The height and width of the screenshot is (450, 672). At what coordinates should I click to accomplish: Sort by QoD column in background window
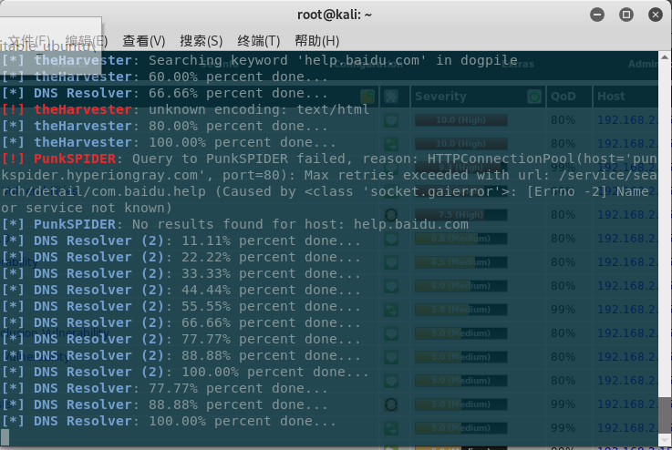pyautogui.click(x=563, y=97)
